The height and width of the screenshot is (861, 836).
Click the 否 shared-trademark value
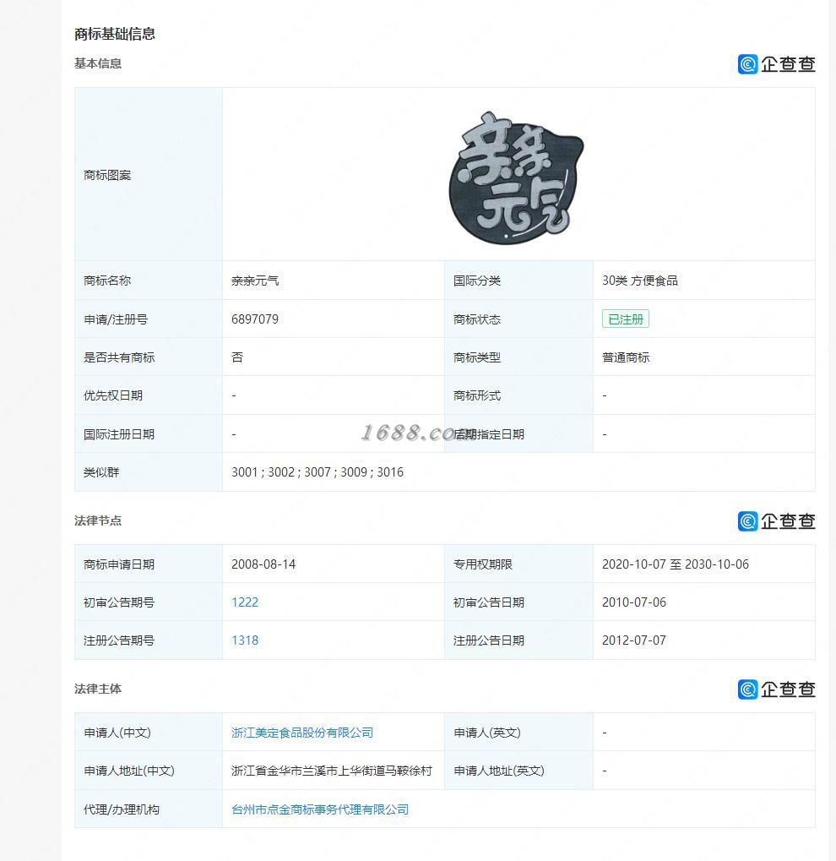[x=237, y=357]
